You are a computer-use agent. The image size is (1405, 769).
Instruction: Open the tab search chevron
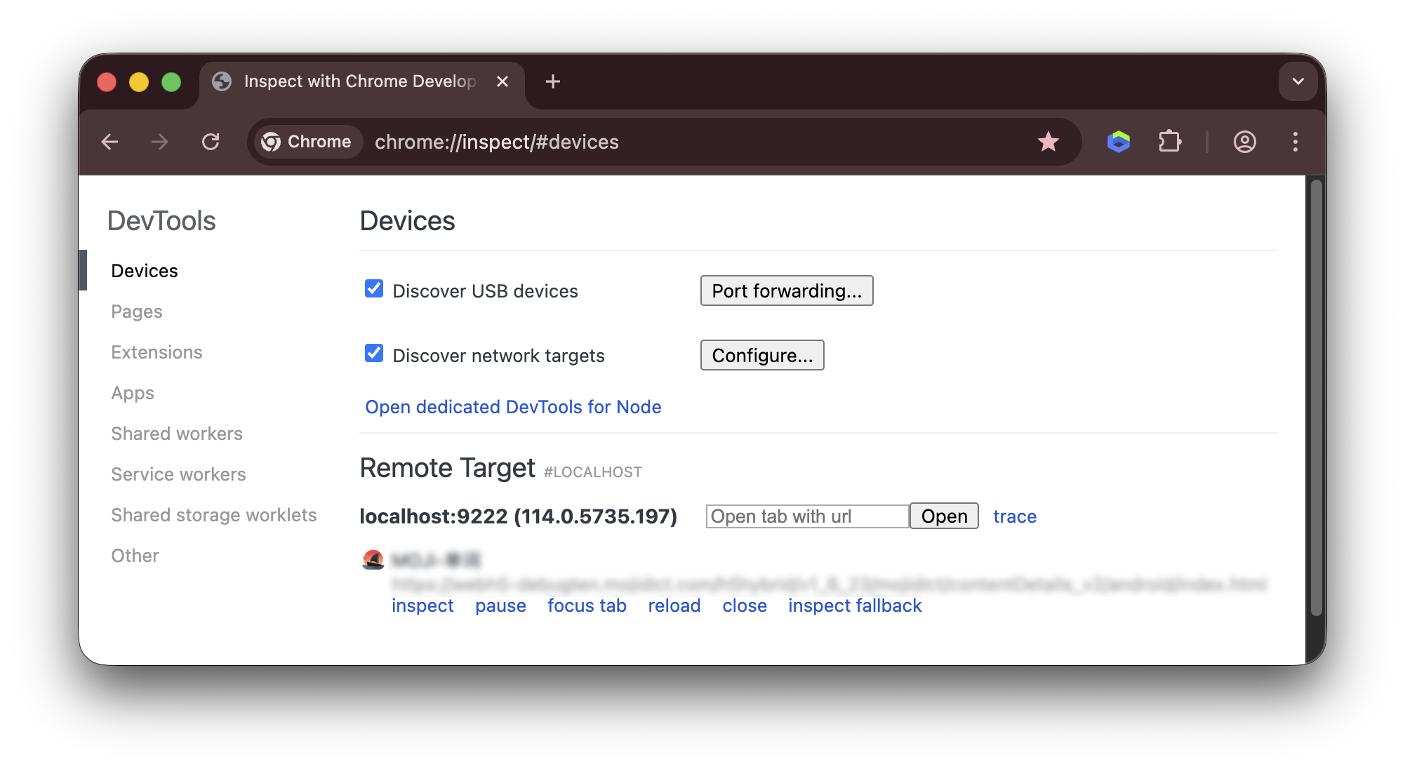pos(1298,81)
